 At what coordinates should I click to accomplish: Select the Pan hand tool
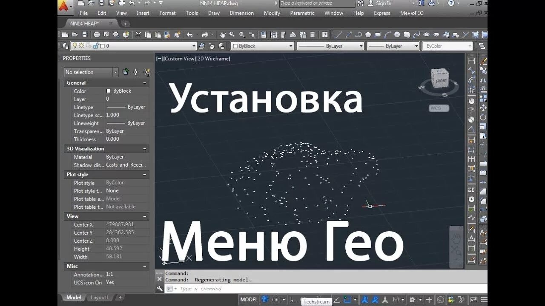coord(223,34)
